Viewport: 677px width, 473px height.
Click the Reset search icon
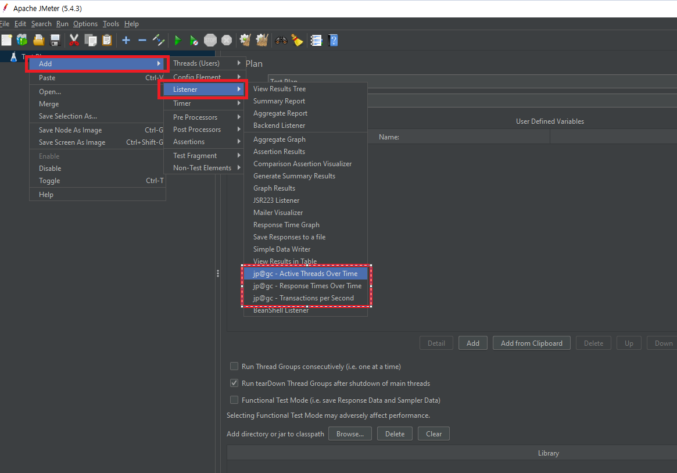click(x=297, y=40)
